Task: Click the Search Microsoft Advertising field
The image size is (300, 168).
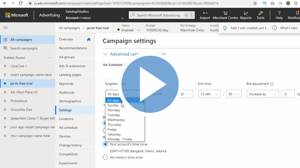Action: (162, 15)
